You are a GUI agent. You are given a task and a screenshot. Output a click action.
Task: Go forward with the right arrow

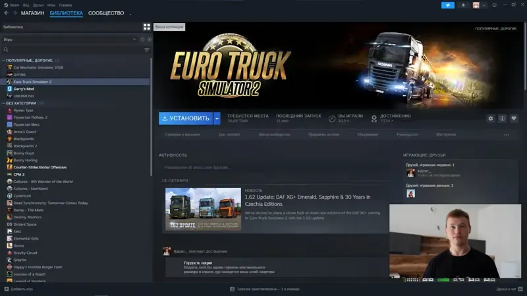coord(15,13)
